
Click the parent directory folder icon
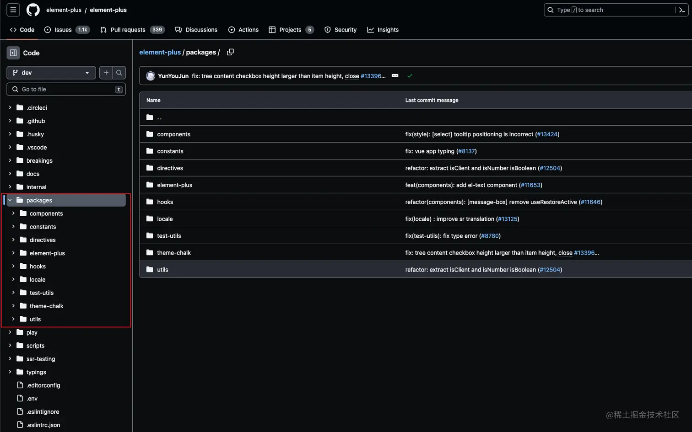(x=150, y=117)
